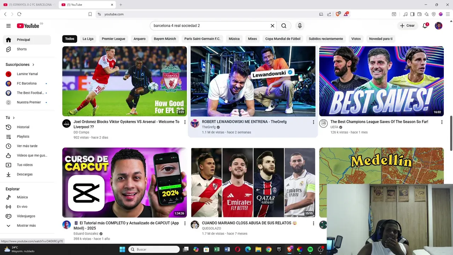Open the YouTube account avatar menu
Screen dimensions: 453x255
point(438,25)
